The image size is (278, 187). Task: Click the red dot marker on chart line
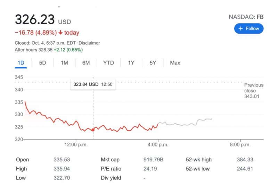point(93,130)
